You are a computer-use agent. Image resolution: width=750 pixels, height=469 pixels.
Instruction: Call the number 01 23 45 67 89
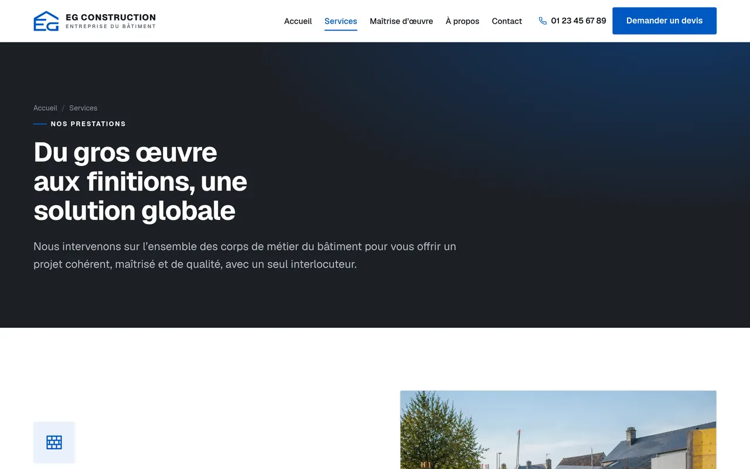point(578,21)
